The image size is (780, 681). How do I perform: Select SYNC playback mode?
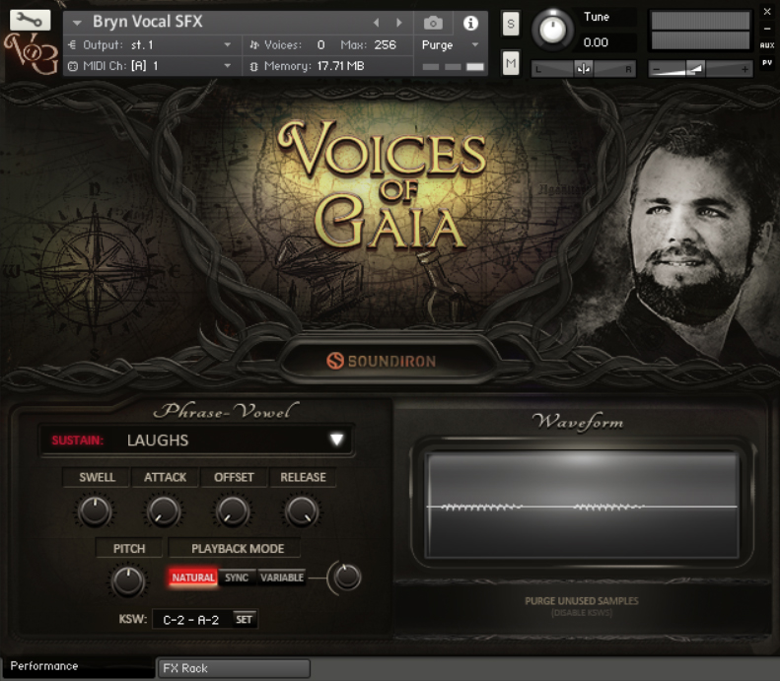[x=237, y=578]
